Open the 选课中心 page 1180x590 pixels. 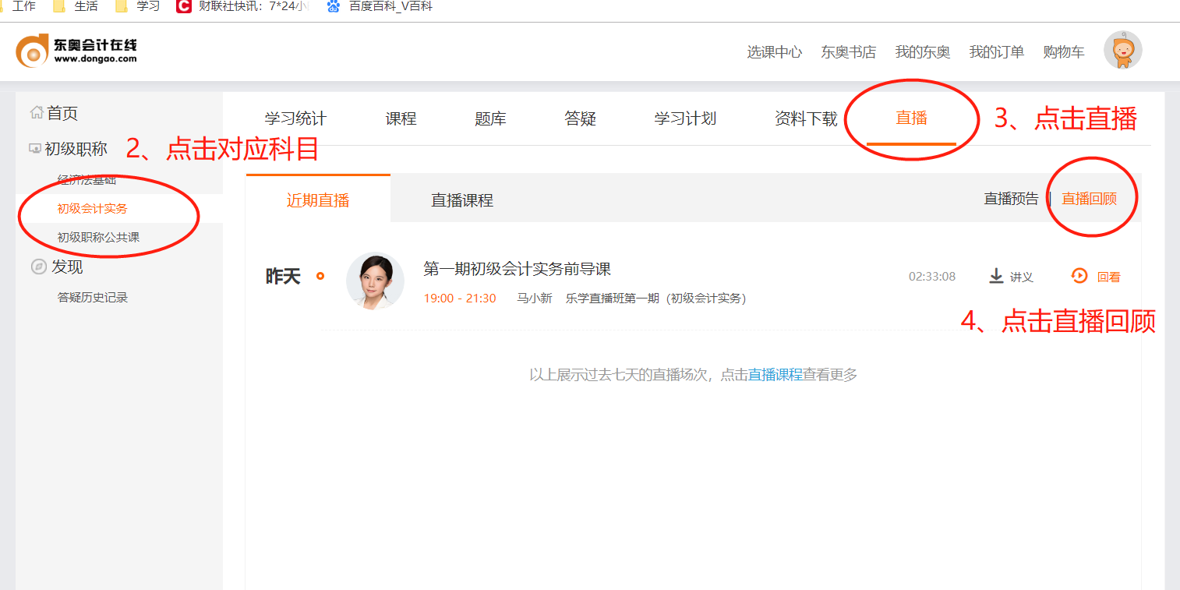pos(774,51)
